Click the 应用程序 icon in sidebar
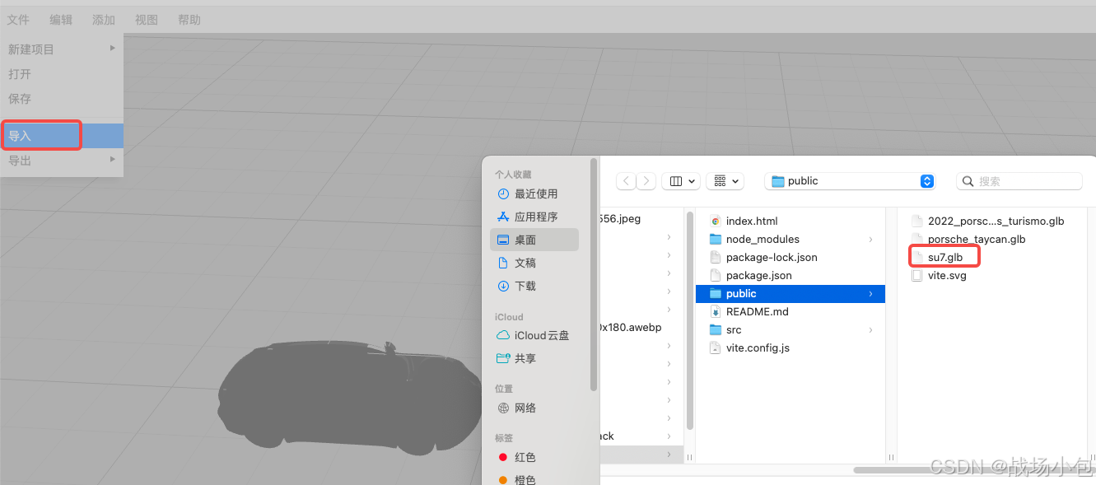The height and width of the screenshot is (485, 1096). point(504,217)
